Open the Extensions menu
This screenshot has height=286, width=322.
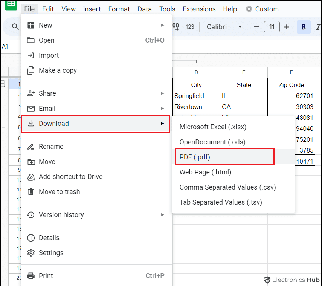[x=199, y=9]
